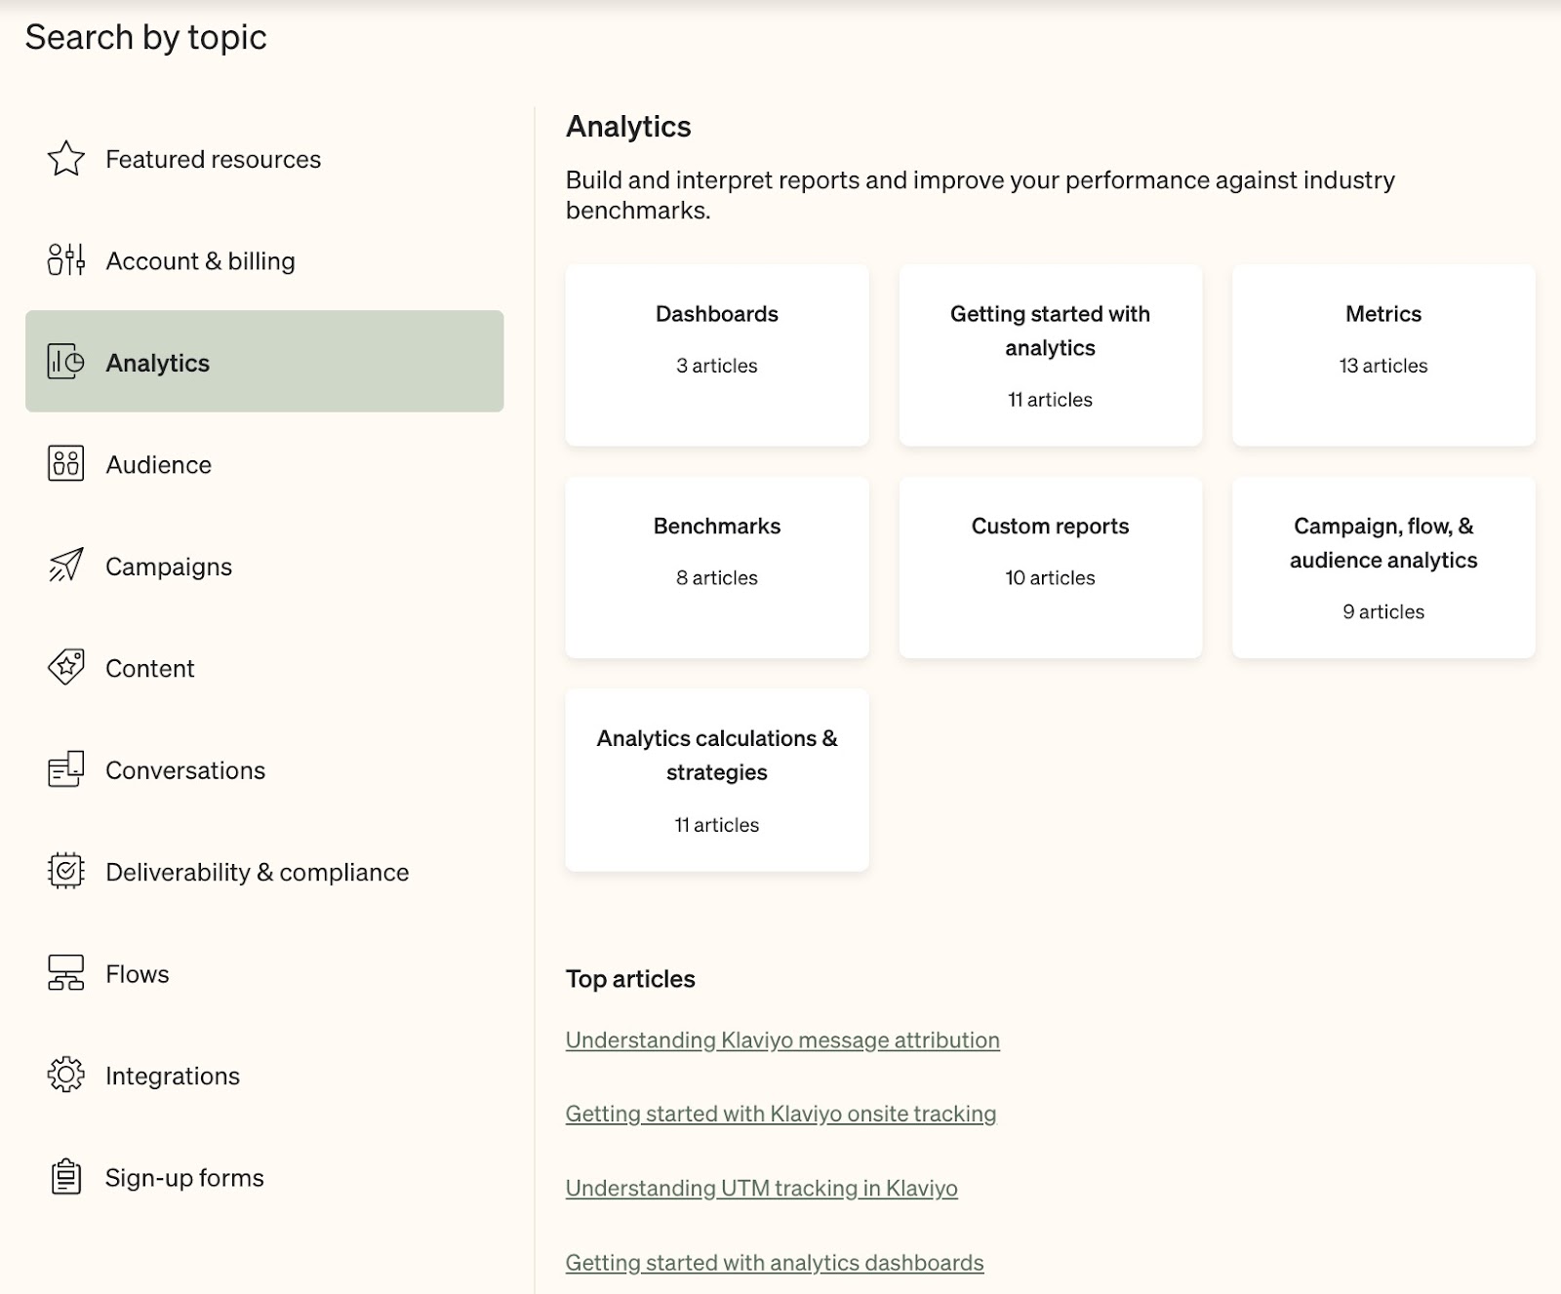The width and height of the screenshot is (1561, 1294).
Task: Open the Custom reports card
Action: [1051, 568]
